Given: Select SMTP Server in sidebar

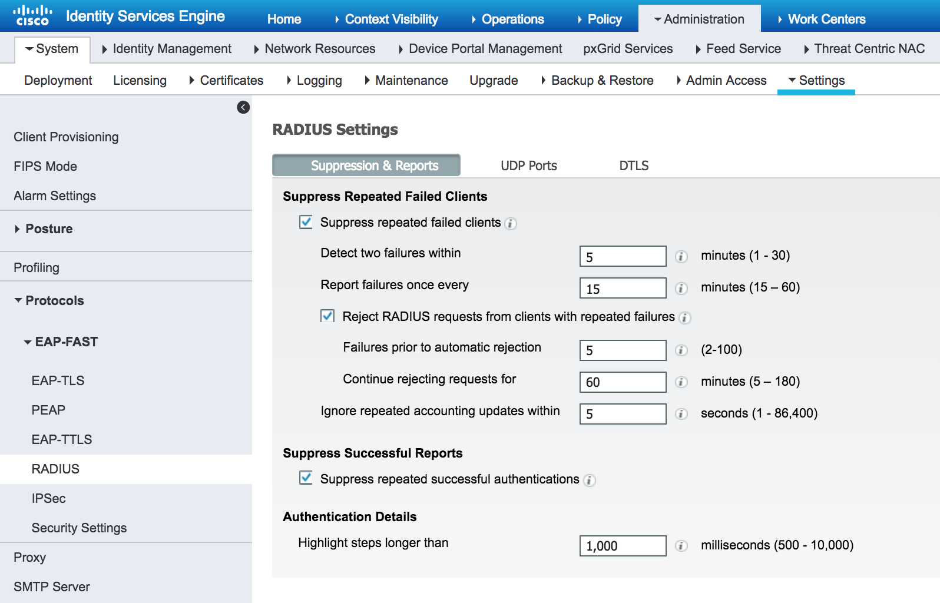Looking at the screenshot, I should (x=52, y=587).
